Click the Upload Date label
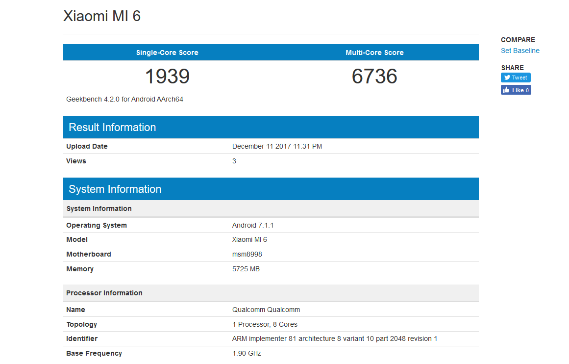 [87, 146]
